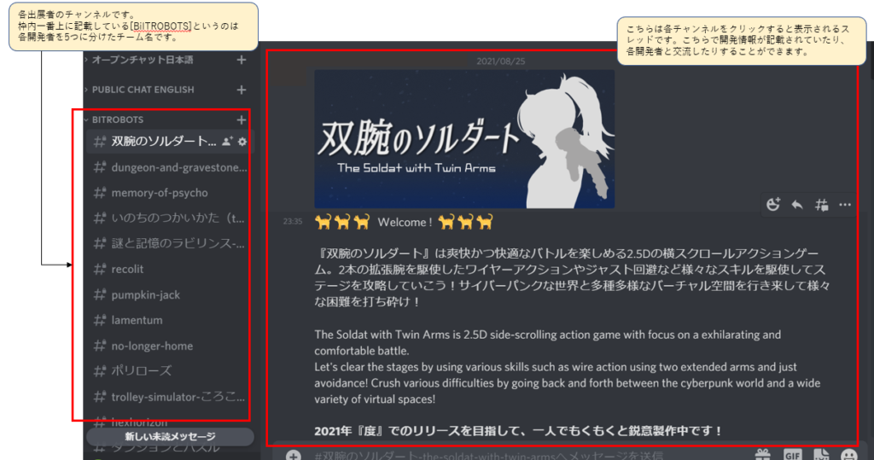
Task: Open the memory-of-psycho channel
Action: click(160, 193)
